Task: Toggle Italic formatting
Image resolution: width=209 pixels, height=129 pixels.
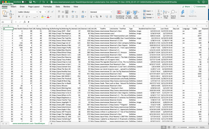Action: point(23,17)
